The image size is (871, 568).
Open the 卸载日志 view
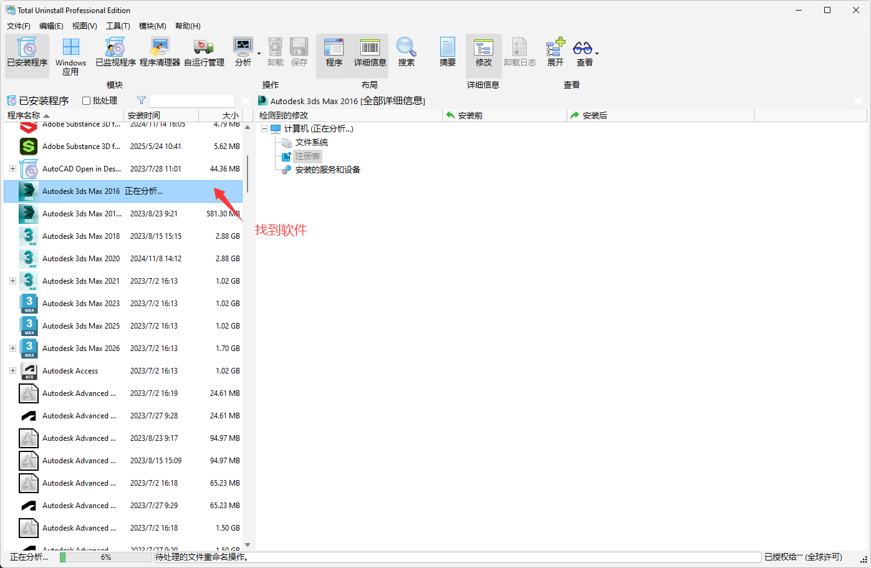(520, 52)
